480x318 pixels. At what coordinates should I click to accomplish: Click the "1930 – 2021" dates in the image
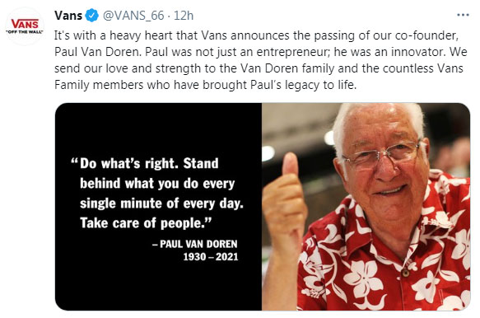[x=211, y=257]
